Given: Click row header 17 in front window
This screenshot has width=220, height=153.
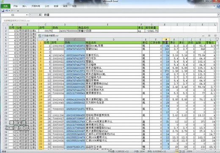Looking at the screenshot, I should (x=41, y=93).
